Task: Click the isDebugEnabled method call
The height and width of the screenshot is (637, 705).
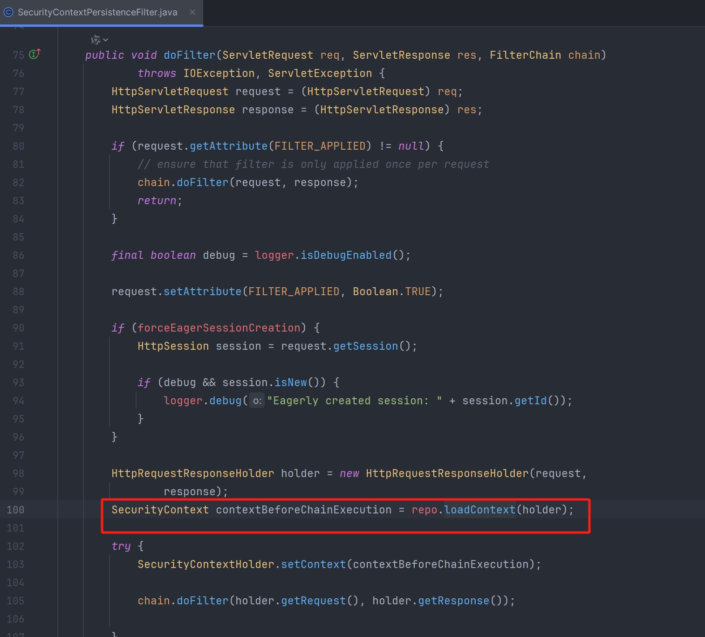Action: [346, 255]
